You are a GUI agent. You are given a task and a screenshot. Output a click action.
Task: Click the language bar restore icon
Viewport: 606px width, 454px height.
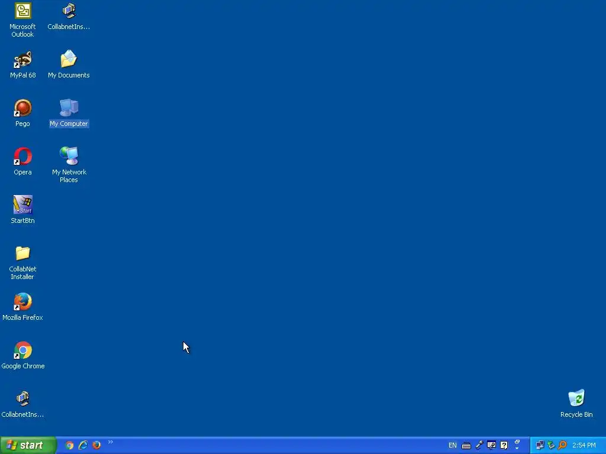pyautogui.click(x=517, y=442)
